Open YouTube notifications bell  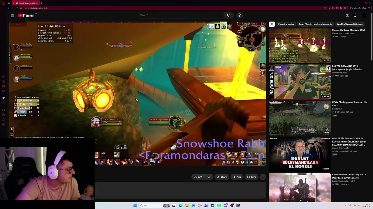(x=355, y=15)
